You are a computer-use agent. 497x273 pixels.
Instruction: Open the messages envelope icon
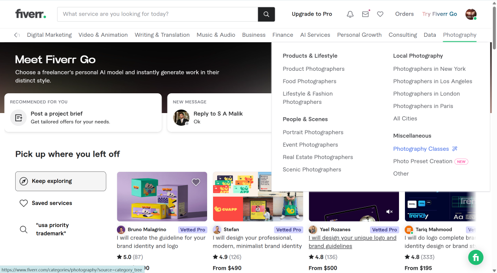365,14
